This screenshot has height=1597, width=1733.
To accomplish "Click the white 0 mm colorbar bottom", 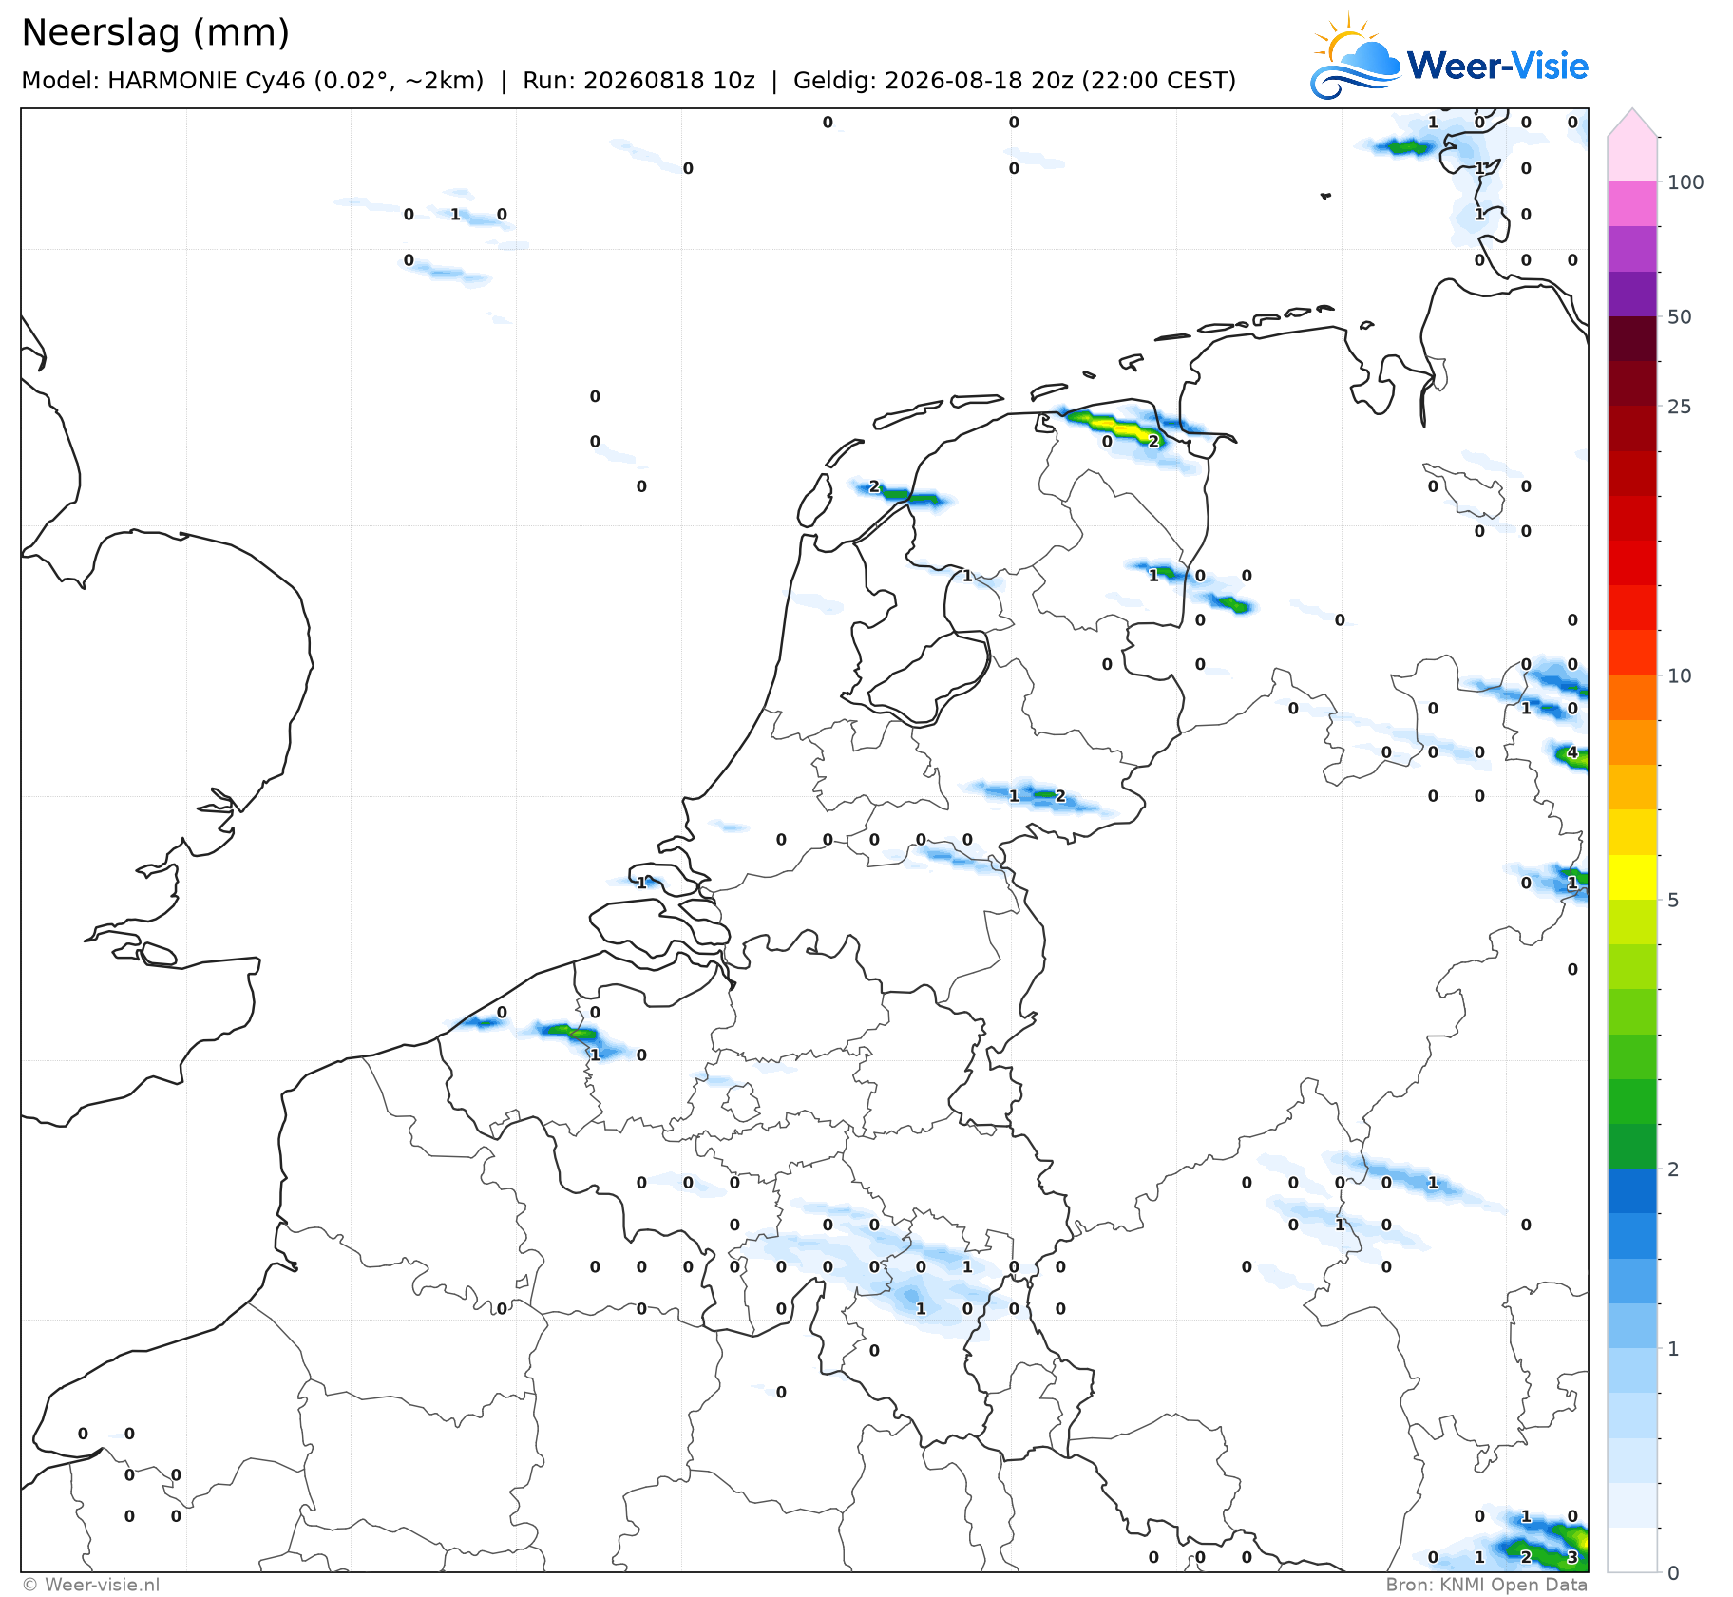I will tap(1632, 1549).
